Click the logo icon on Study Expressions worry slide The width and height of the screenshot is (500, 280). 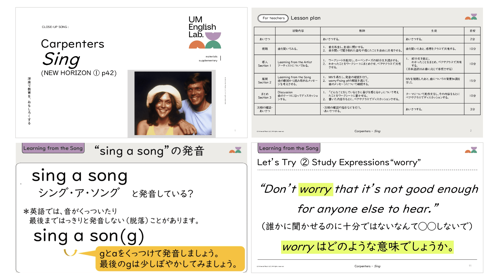pos(471,150)
